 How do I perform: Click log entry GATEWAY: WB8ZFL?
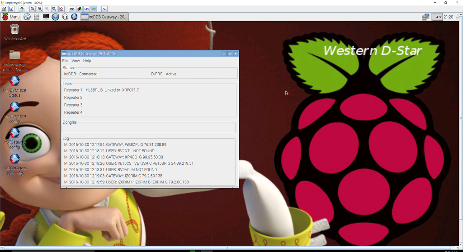tap(115, 145)
